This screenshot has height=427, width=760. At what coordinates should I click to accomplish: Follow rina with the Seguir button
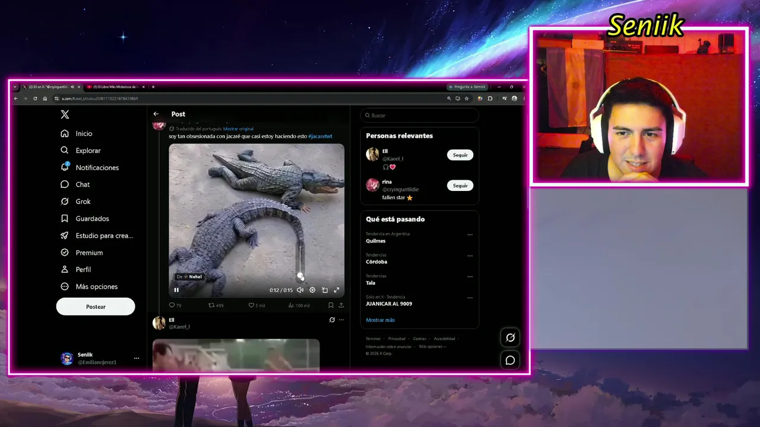[x=460, y=186]
